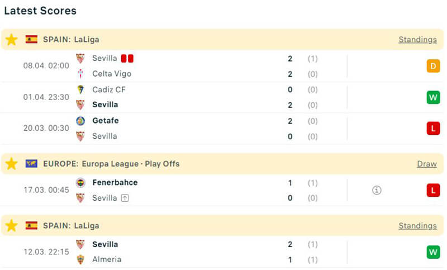This screenshot has width=447, height=270.
Task: Open the Europa League Draw link
Action: 426,164
